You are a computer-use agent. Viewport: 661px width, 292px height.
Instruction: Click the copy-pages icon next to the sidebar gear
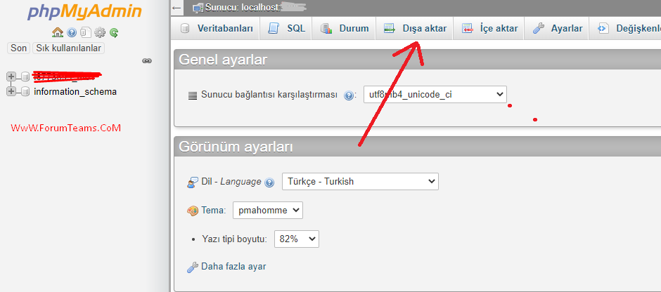click(x=85, y=32)
